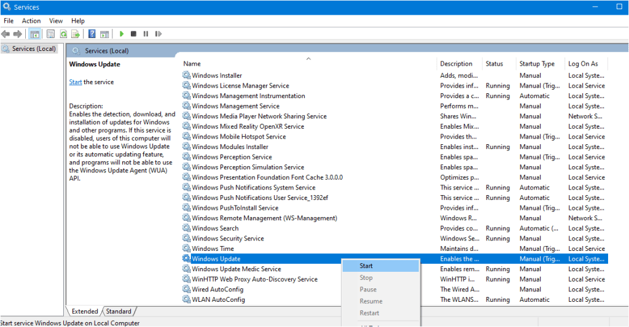
Task: Open the View menu
Action: [x=56, y=21]
